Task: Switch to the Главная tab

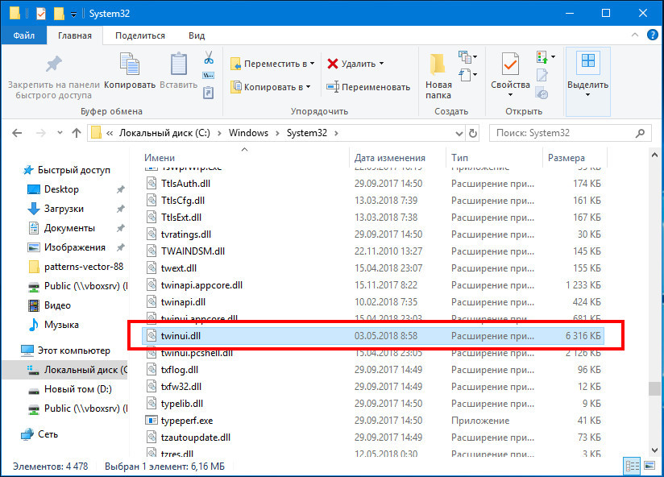Action: pos(74,35)
